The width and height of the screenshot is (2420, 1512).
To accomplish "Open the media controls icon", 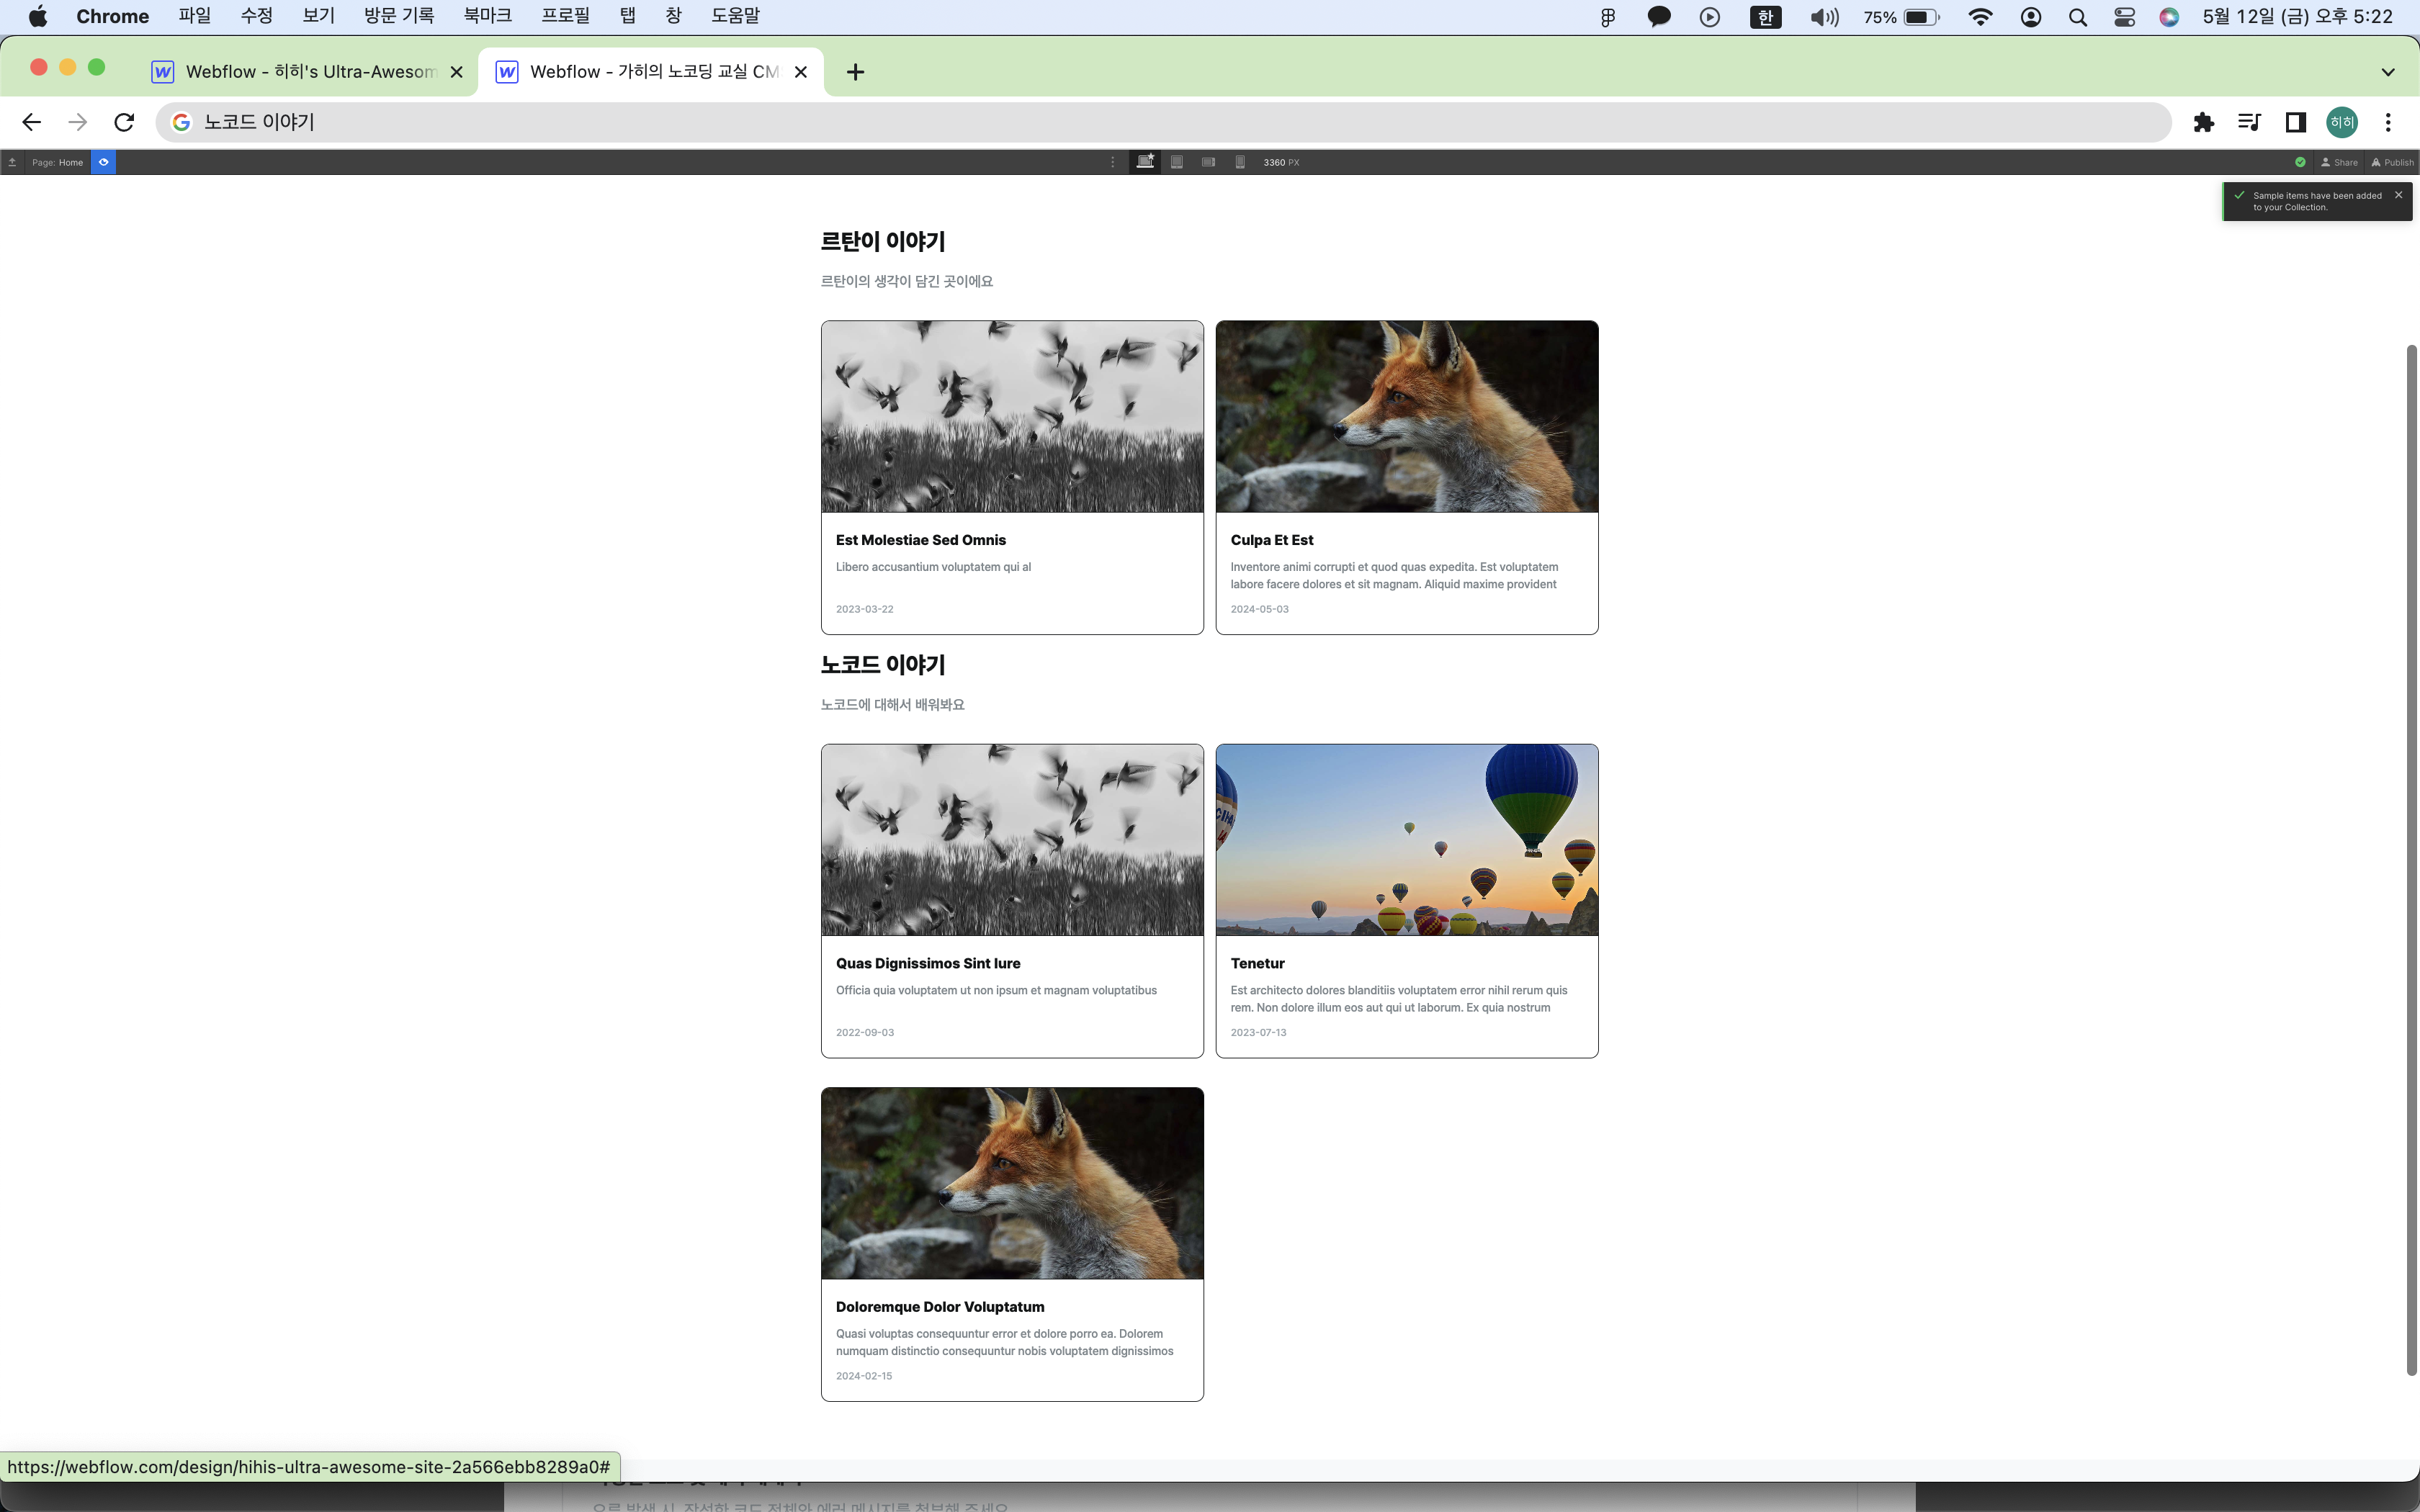I will (x=2249, y=122).
